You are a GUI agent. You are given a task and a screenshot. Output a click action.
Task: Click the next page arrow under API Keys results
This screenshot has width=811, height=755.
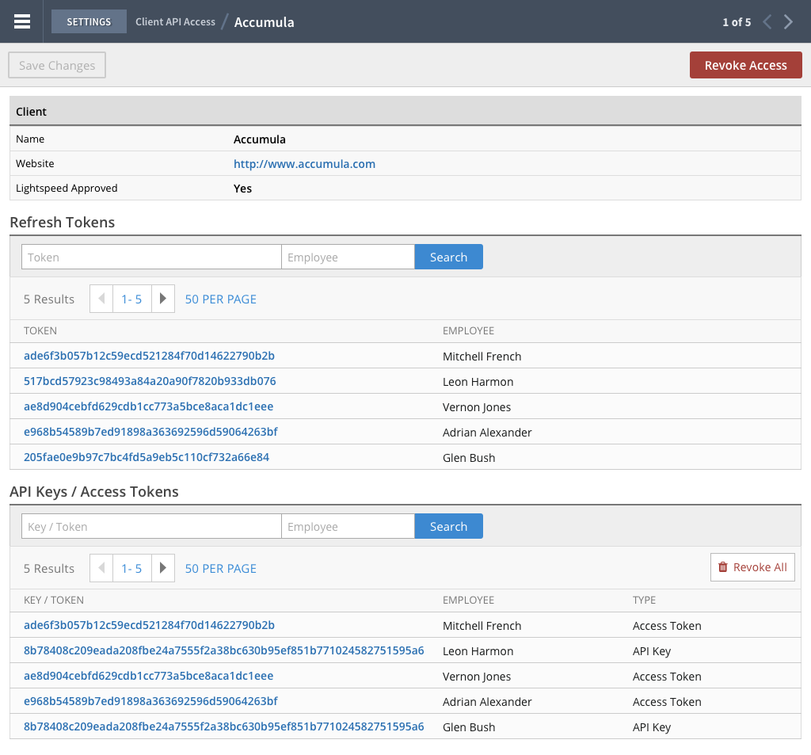(x=162, y=568)
